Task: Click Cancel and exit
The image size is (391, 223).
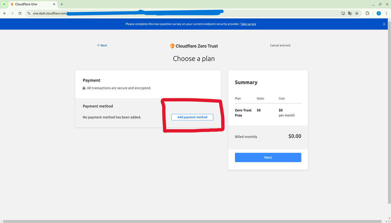Action: [280, 45]
